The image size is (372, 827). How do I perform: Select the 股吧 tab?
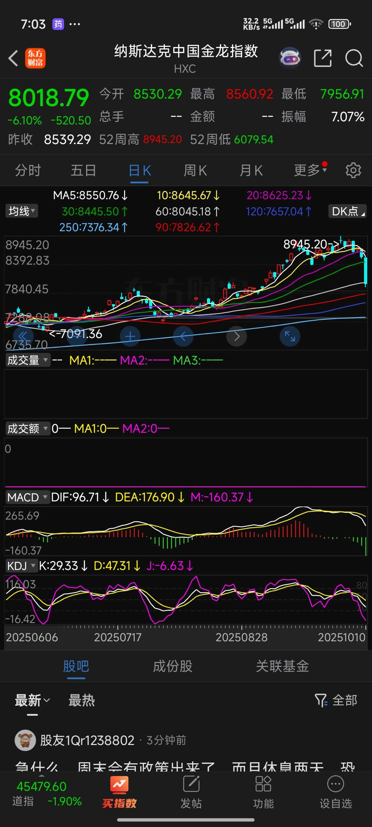point(76,666)
